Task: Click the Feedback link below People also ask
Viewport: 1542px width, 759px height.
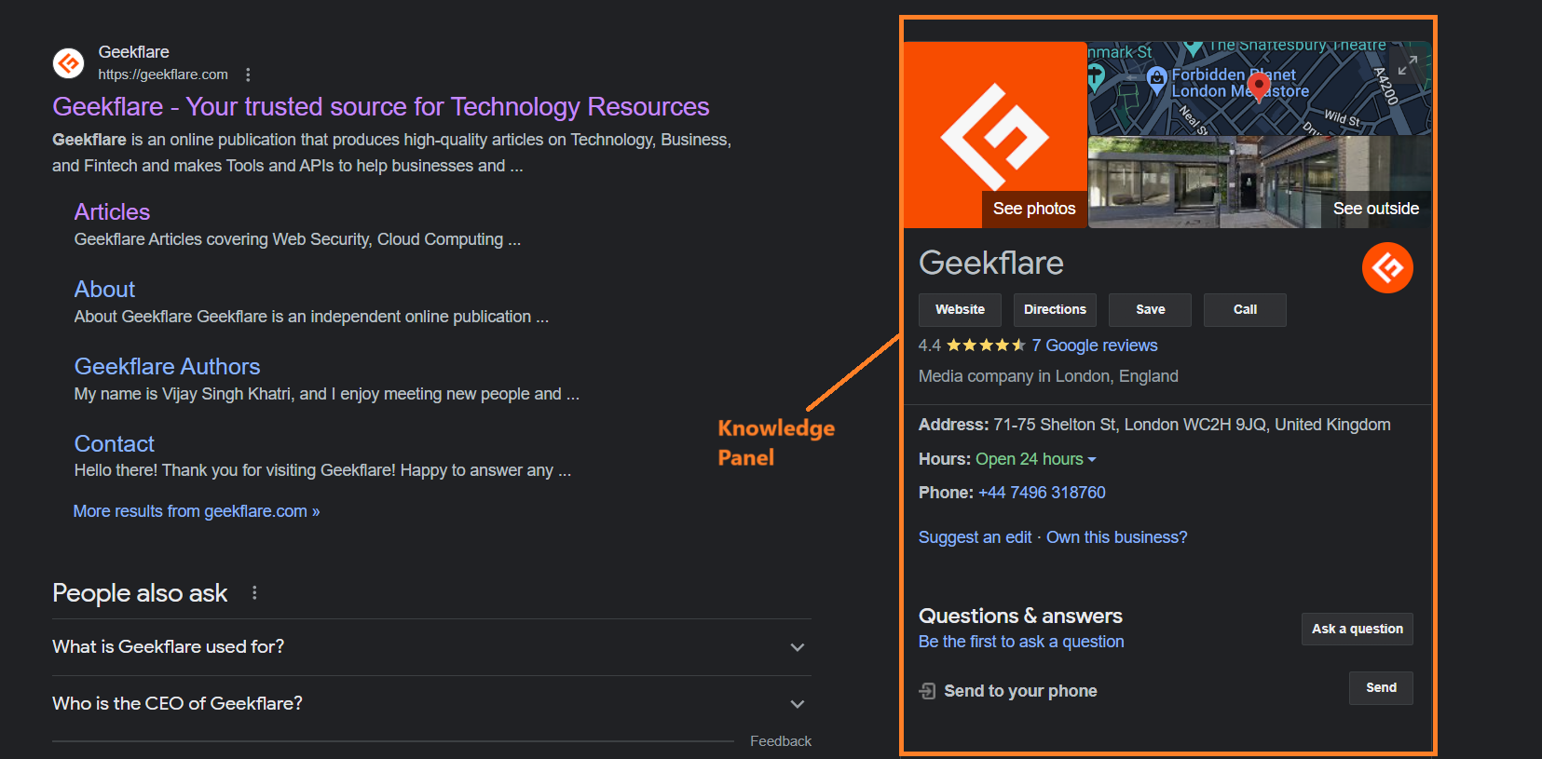Action: (781, 741)
